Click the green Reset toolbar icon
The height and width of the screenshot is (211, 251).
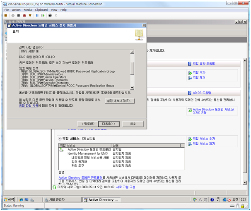[x=43, y=15]
